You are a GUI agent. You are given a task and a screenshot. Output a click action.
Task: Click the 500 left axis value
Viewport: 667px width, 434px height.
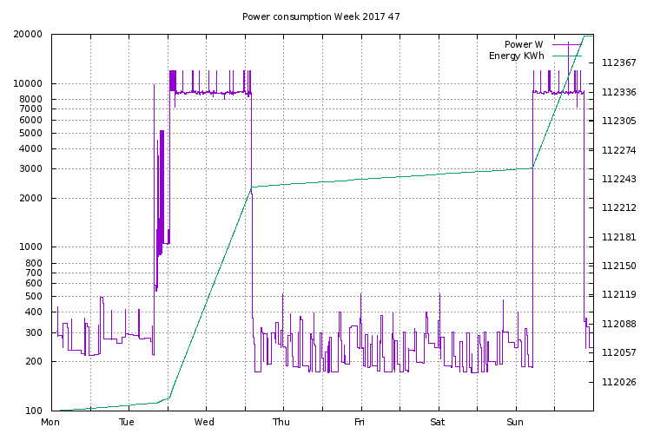pos(34,296)
